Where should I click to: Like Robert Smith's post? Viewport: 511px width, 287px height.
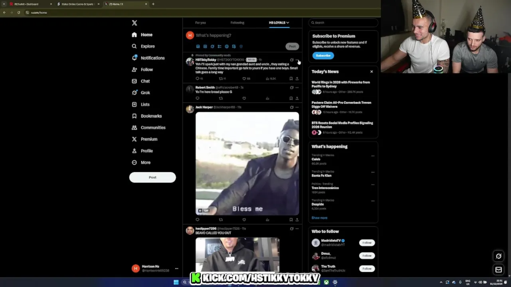click(x=244, y=98)
